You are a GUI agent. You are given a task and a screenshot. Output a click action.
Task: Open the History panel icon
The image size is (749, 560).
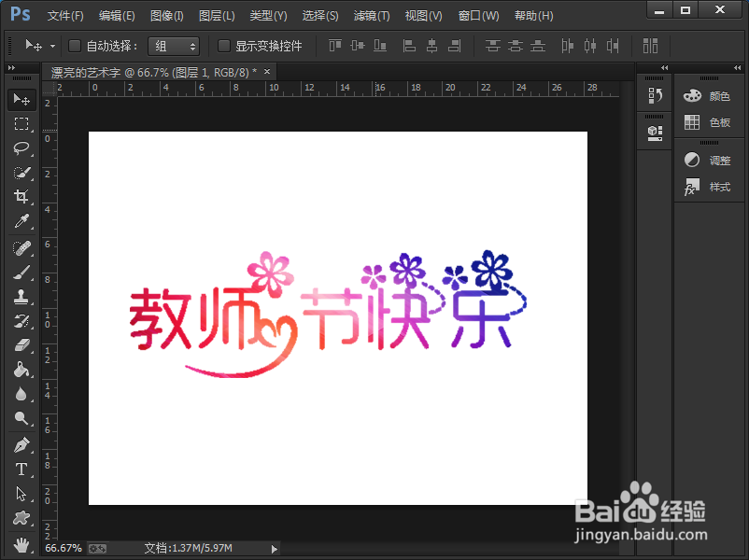[x=655, y=95]
